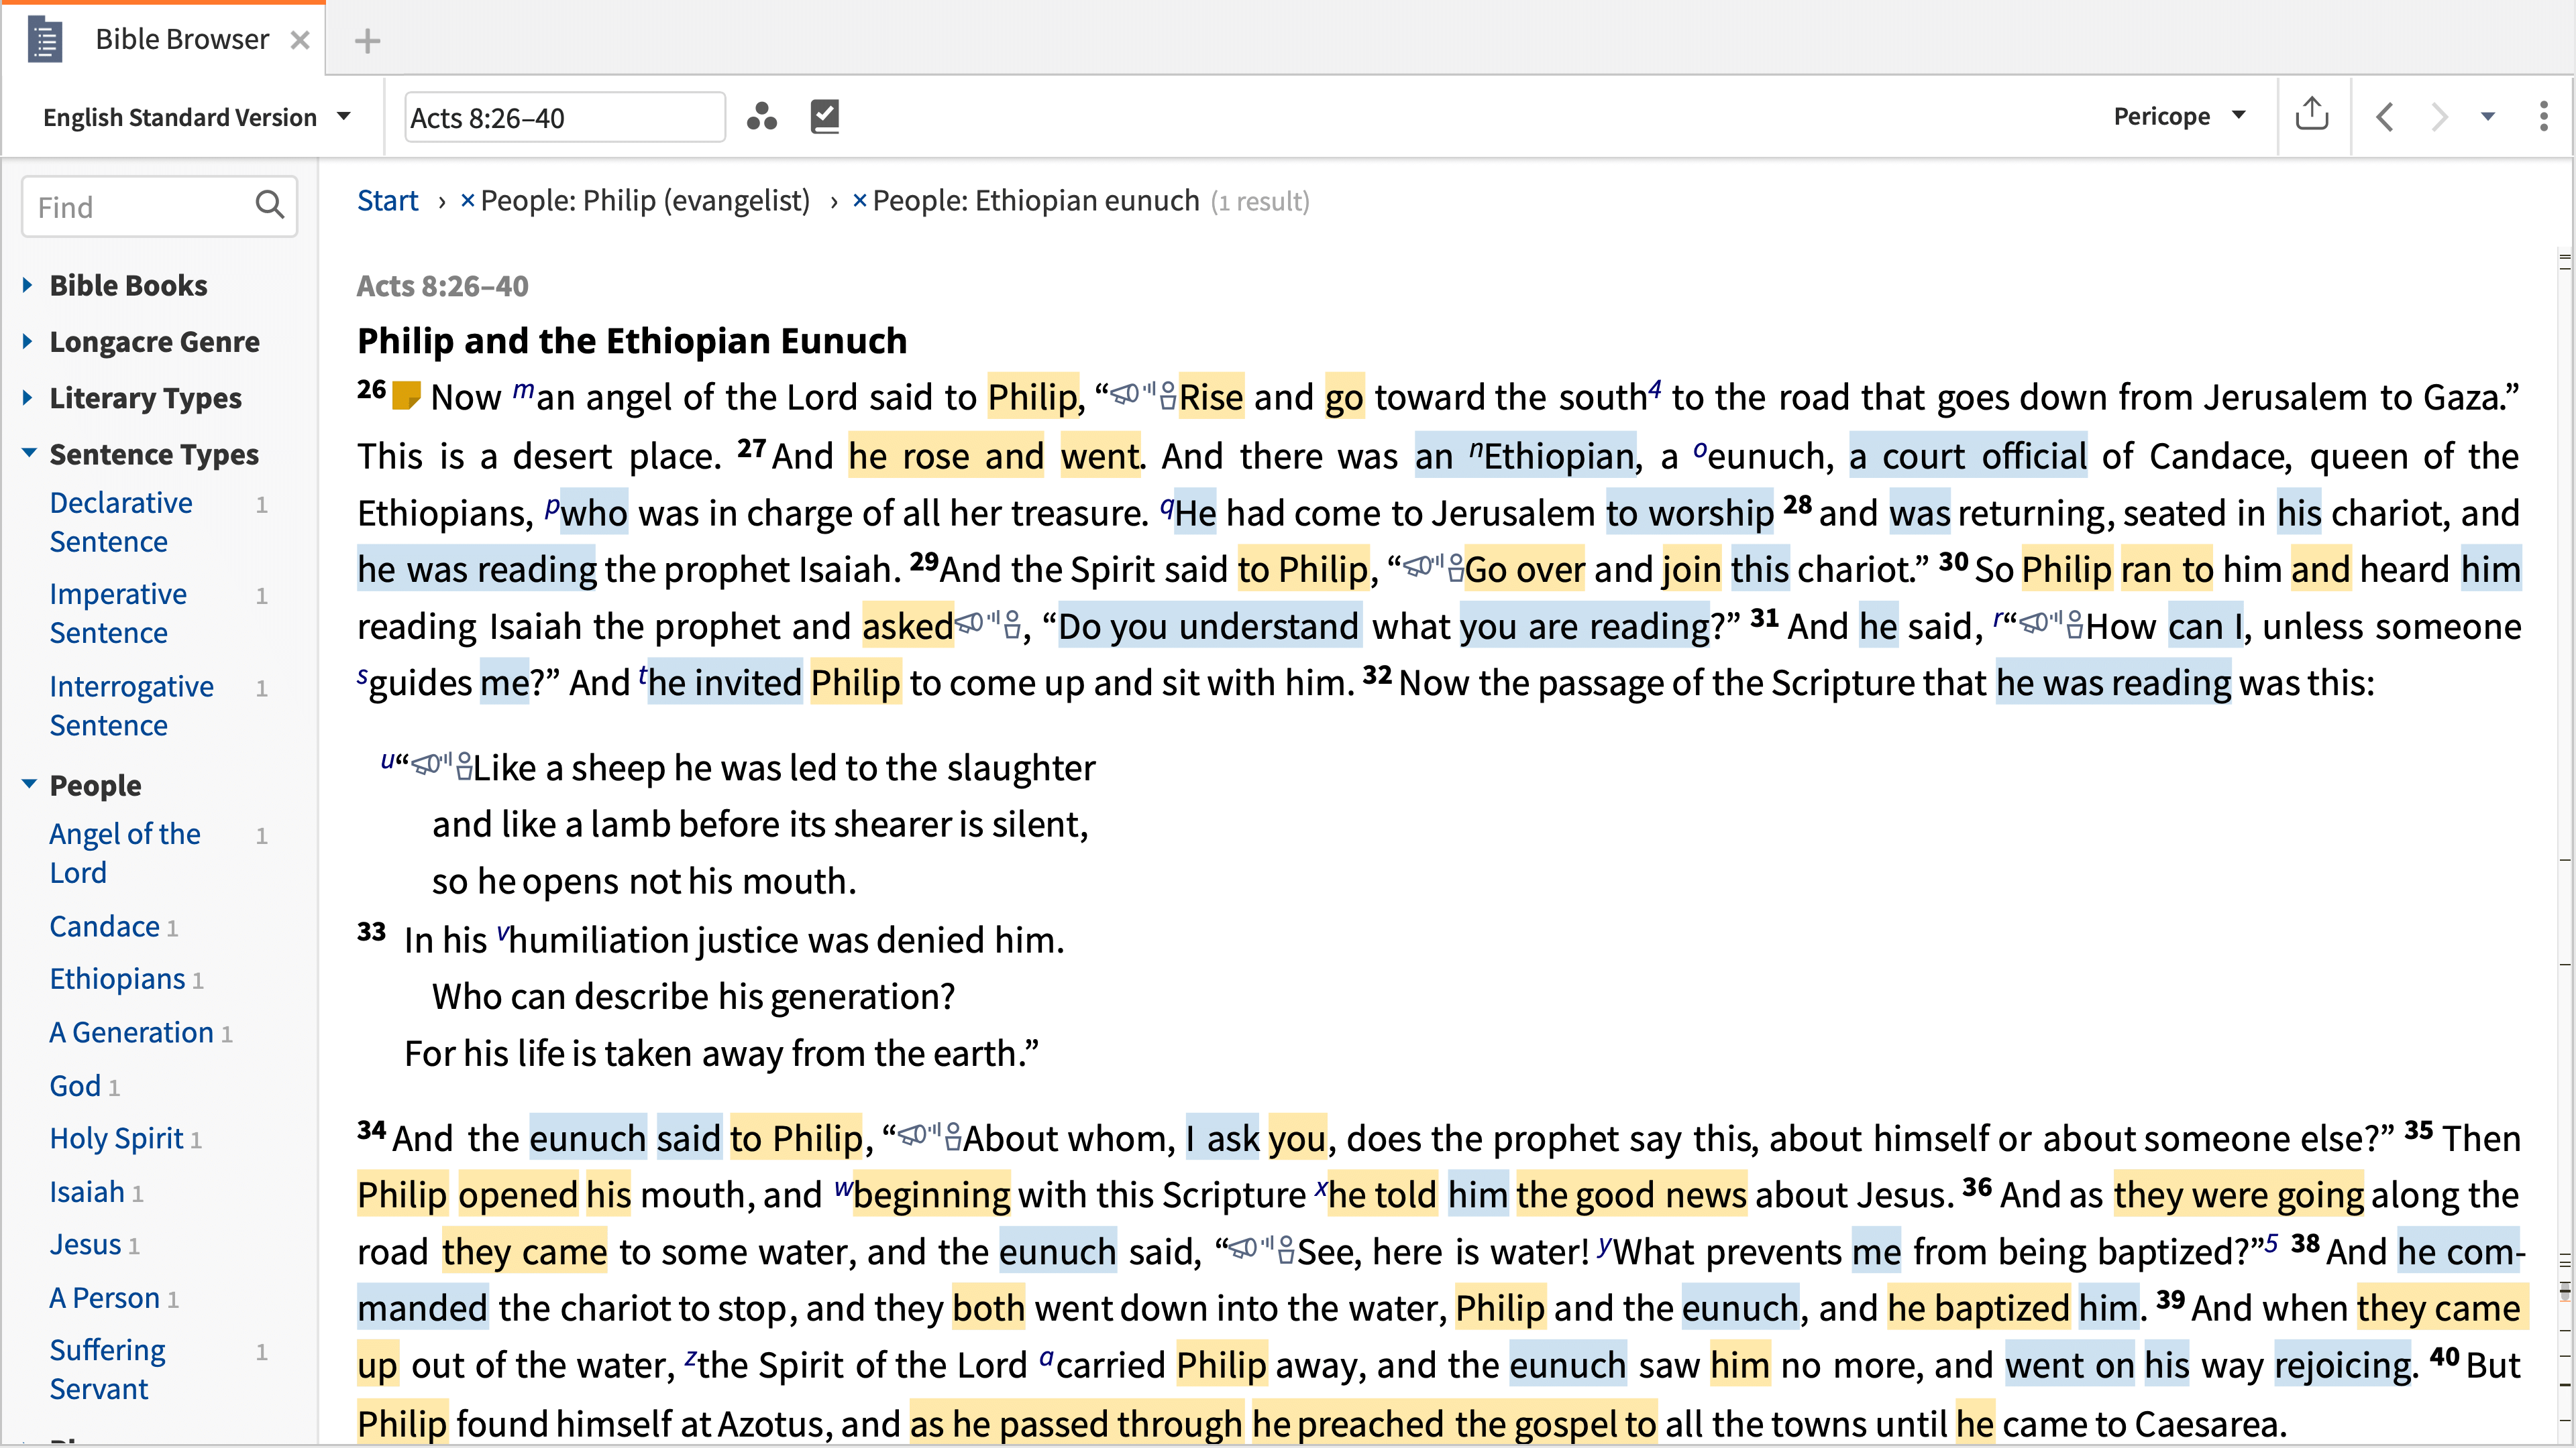Viewport: 2576px width, 1448px height.
Task: Filter by Imperative Sentence
Action: coord(118,613)
